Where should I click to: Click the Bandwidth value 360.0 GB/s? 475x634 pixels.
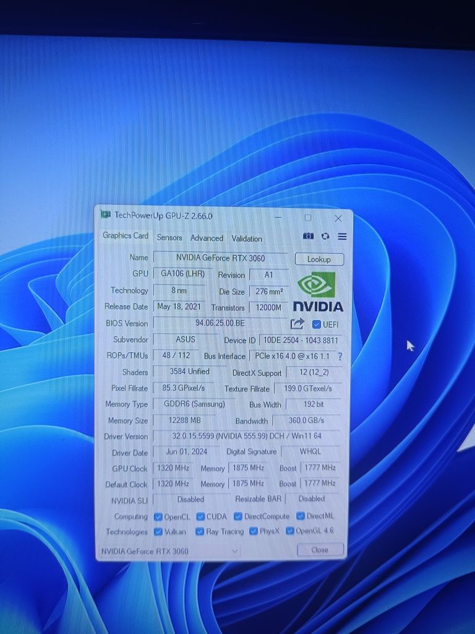(x=306, y=420)
